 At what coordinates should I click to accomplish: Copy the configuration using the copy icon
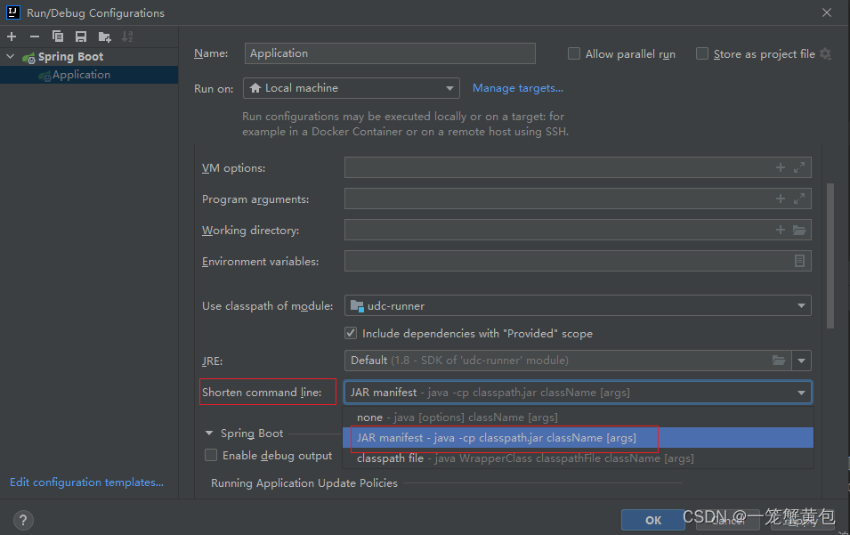click(58, 36)
